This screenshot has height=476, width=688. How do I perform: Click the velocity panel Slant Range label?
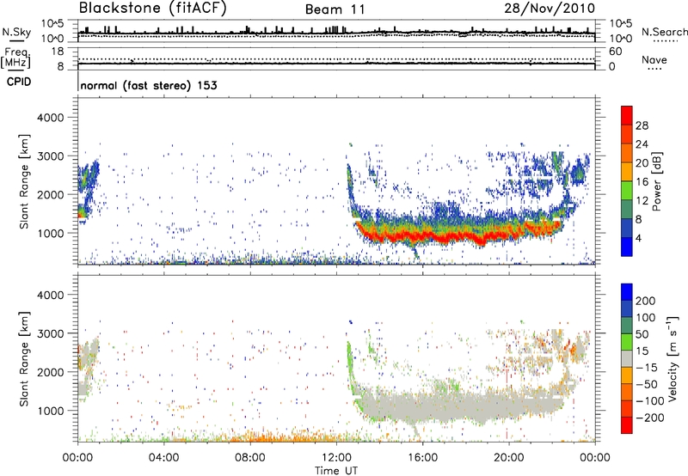(x=24, y=358)
